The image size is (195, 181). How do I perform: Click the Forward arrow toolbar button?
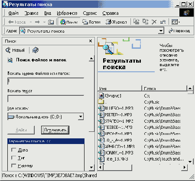tap(37, 22)
